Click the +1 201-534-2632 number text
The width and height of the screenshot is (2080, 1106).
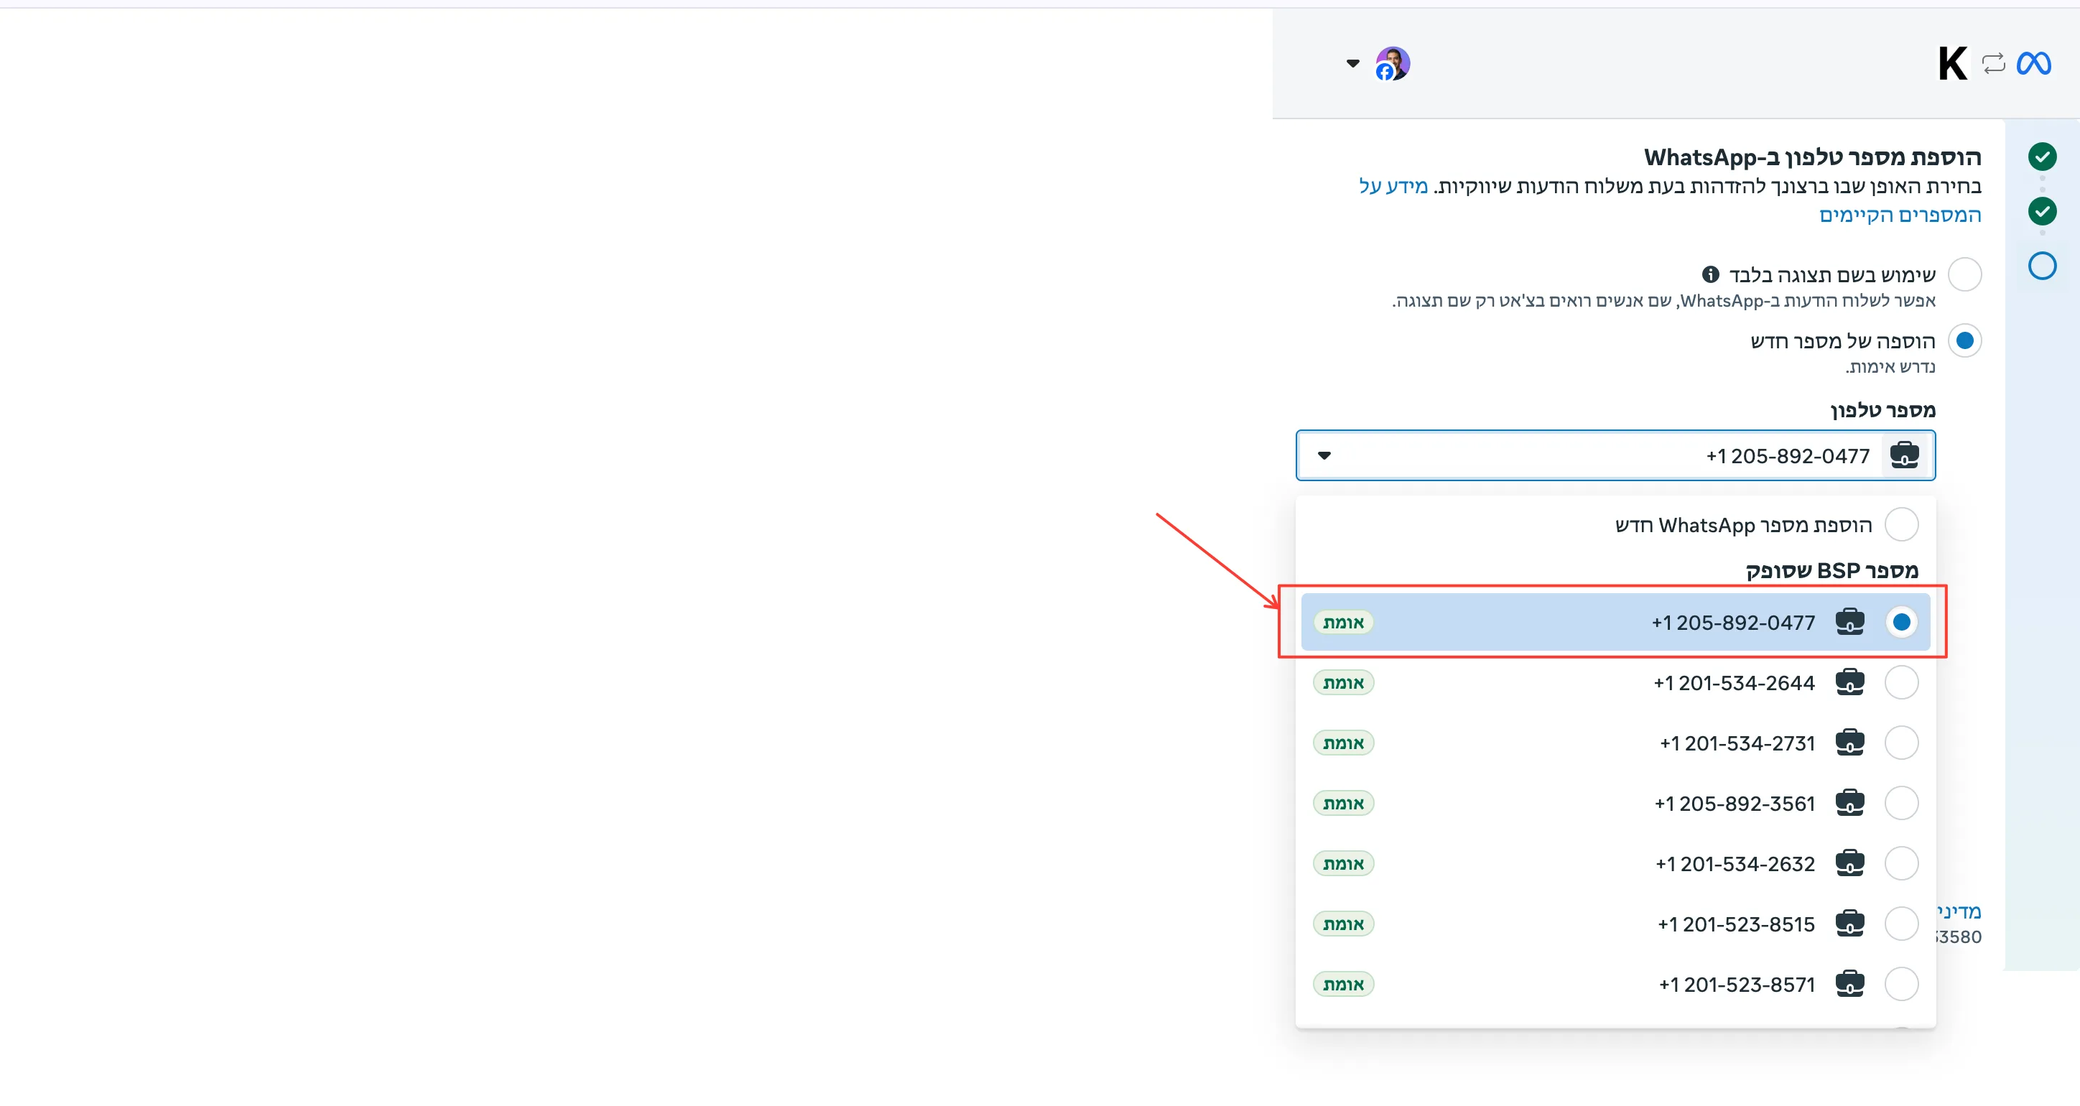1735,865
